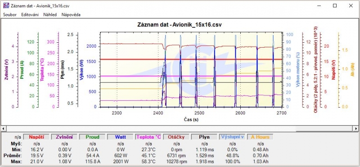The width and height of the screenshot is (360, 167).
Task: Click the average value 6731 rpm
Action: pos(176,156)
